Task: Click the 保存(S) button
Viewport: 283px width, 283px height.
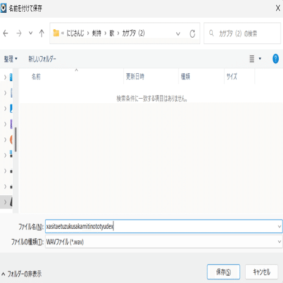Action: pos(223,272)
